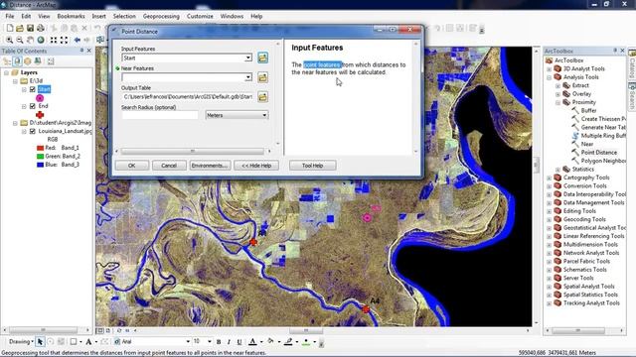Viewport: 636px width, 357px height.
Task: Toggle the Start layer checkbox
Action: tap(33, 89)
